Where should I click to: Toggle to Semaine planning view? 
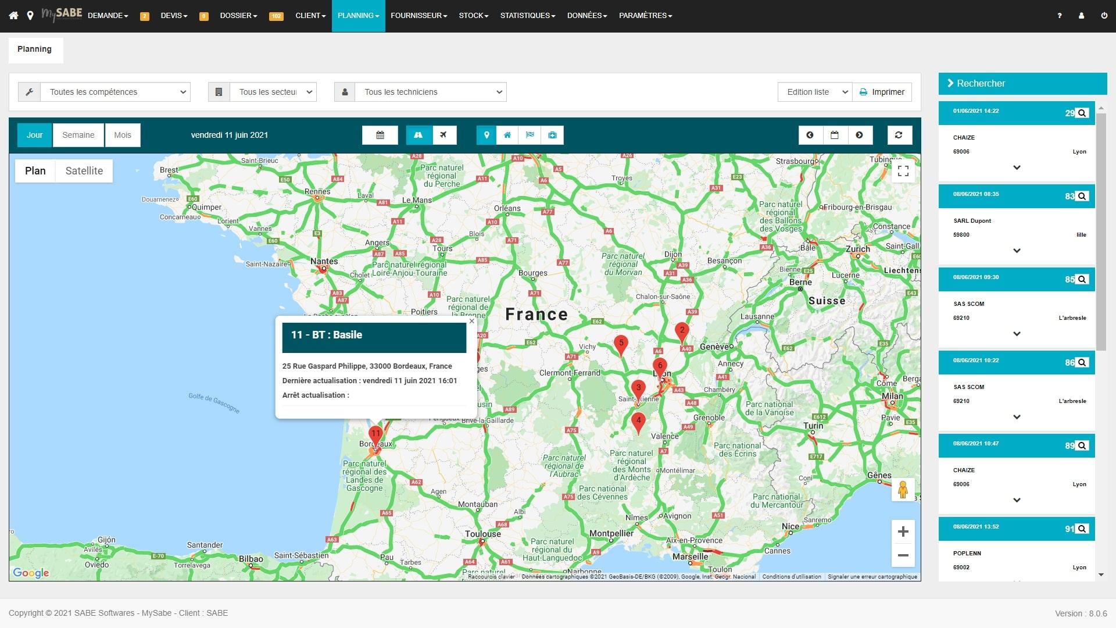pos(78,134)
